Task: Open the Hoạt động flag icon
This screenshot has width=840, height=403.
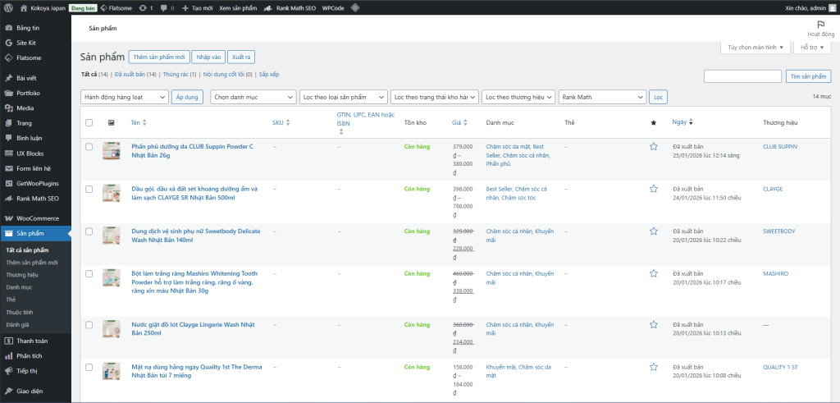Action: [x=821, y=25]
